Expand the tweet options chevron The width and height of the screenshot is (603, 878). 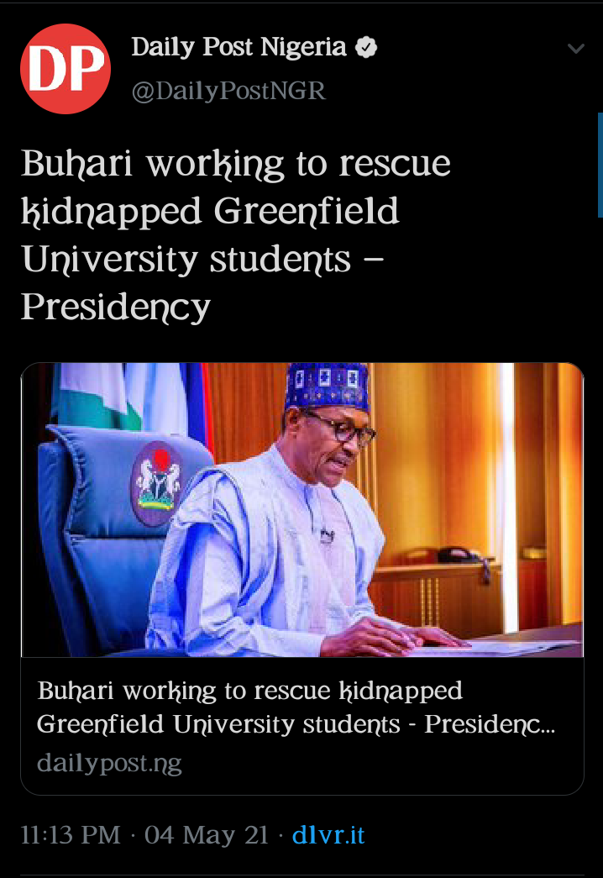[x=575, y=48]
